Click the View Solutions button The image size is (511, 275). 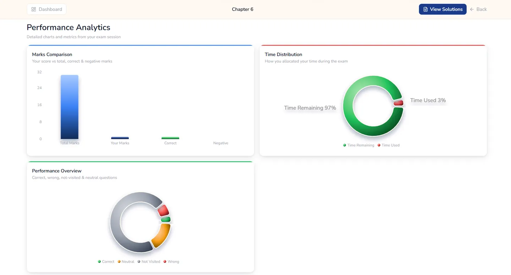(443, 9)
